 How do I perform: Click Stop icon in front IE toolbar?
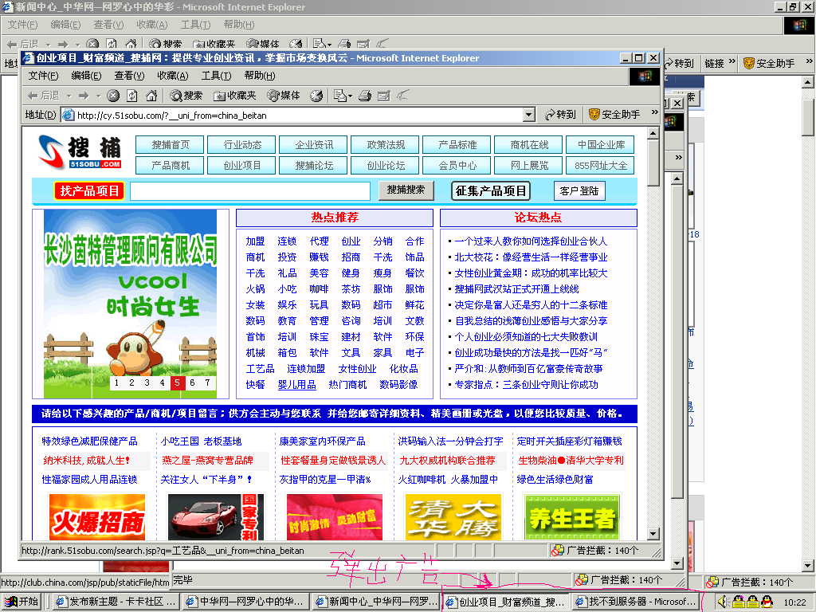point(113,96)
